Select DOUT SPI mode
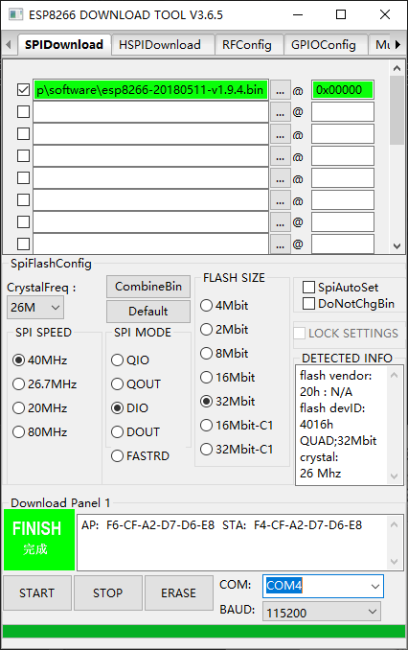 135,432
